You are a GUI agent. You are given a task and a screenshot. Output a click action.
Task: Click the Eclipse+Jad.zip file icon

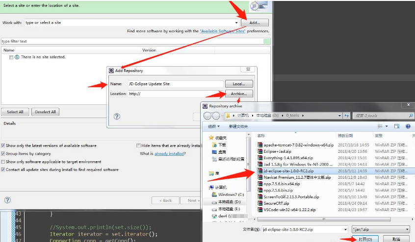point(260,151)
